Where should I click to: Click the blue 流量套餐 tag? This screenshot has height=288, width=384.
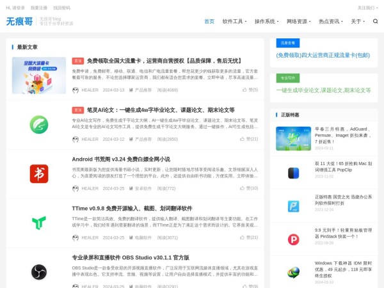288,43
